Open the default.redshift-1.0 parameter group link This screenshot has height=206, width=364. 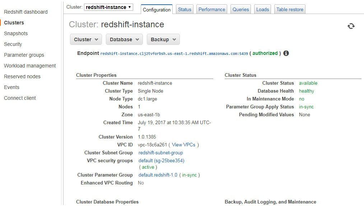(x=158, y=175)
